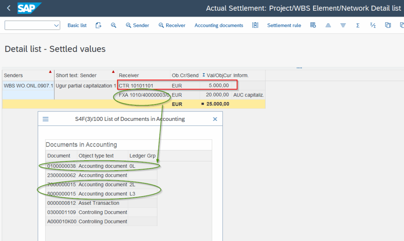Select Asset Transaction document 0000000812
Viewport: 404px width, 241px height.
point(62,203)
